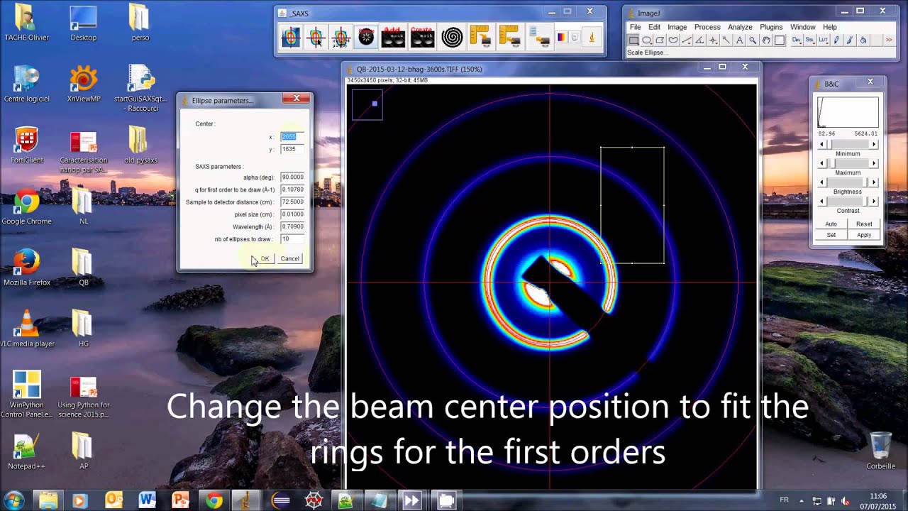Select the Angle tool in ImageJ
This screenshot has width=908, height=511.
tap(699, 40)
